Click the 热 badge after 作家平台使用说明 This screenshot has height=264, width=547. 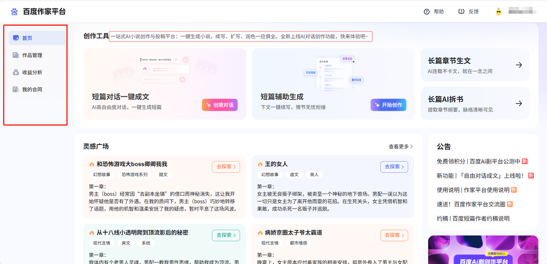point(514,190)
